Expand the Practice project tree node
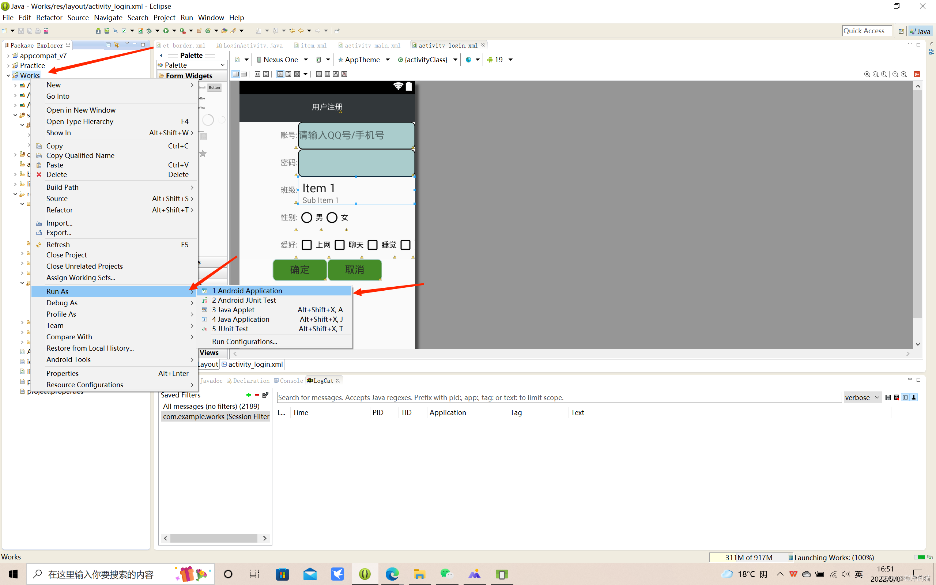This screenshot has width=936, height=585. pos(8,65)
